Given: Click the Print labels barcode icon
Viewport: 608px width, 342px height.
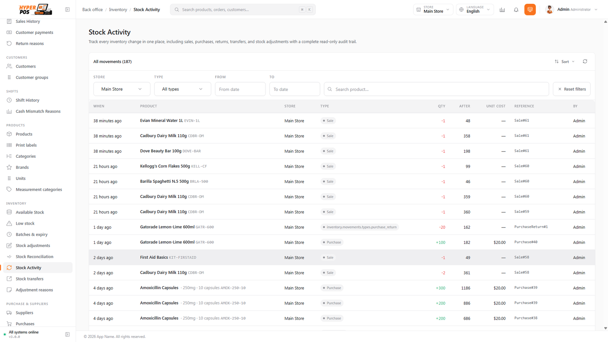Looking at the screenshot, I should [9, 145].
